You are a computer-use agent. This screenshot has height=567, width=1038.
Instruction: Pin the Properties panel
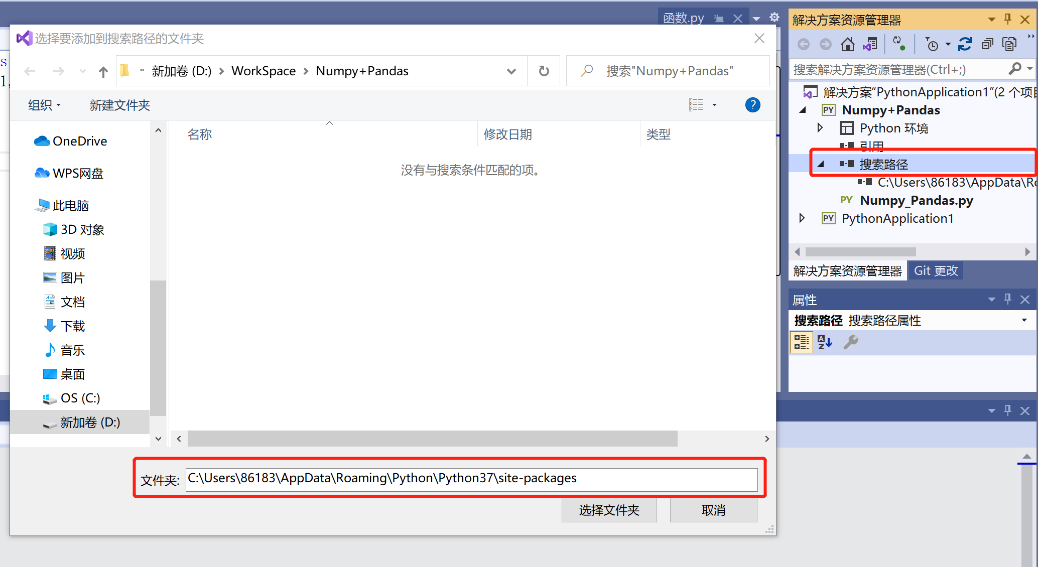(x=1007, y=299)
